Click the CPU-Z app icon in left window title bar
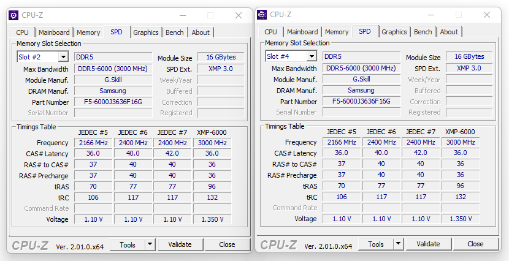Image resolution: width=509 pixels, height=261 pixels. (13, 15)
